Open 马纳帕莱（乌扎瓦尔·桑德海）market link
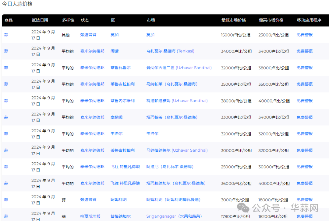The height and width of the screenshot is (221, 329). pyautogui.click(x=172, y=84)
